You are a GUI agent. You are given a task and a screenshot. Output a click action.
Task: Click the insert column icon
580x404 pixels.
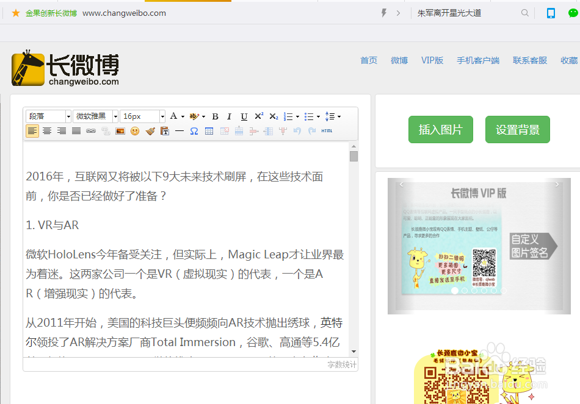[268, 131]
